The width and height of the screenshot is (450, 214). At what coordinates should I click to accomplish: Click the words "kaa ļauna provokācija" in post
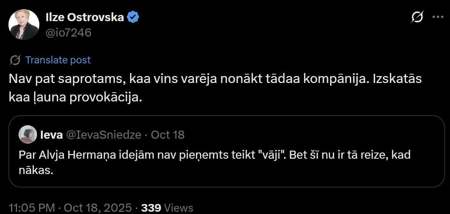click(76, 97)
